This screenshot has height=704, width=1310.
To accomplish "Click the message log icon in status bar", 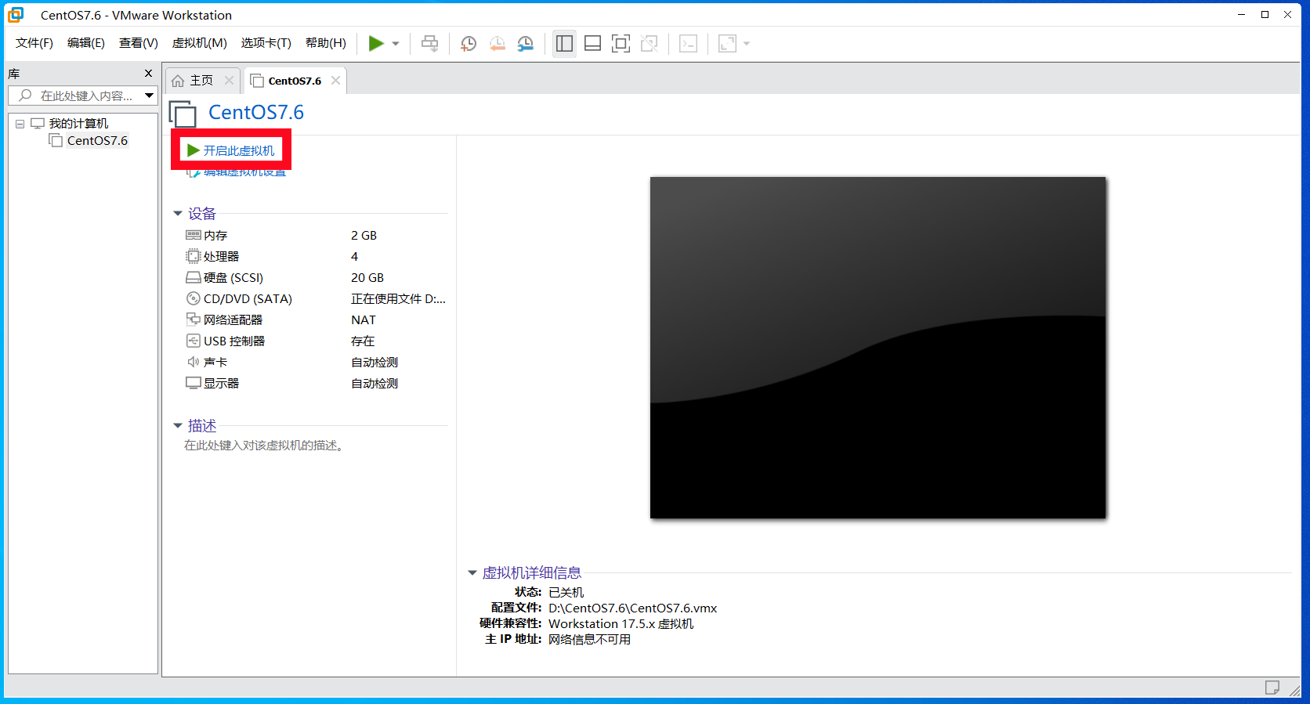I will click(1272, 688).
